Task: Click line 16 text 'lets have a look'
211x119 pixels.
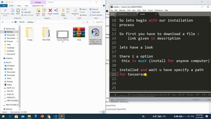Action: [x=136, y=47]
